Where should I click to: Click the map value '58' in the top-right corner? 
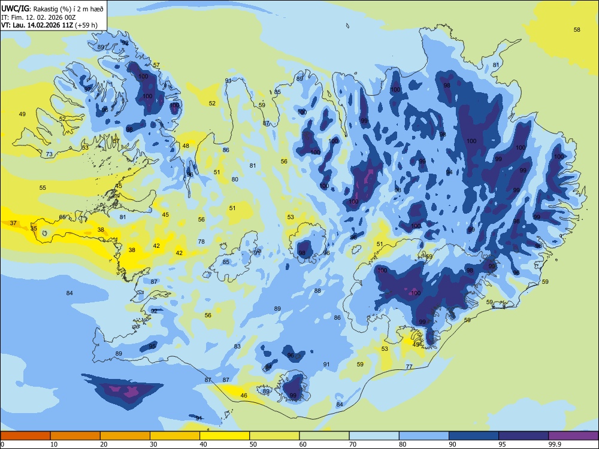pyautogui.click(x=577, y=30)
